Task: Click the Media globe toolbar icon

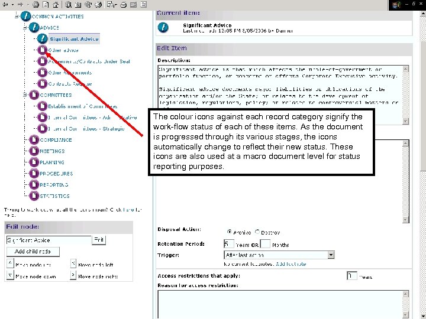Action: pos(88,4)
